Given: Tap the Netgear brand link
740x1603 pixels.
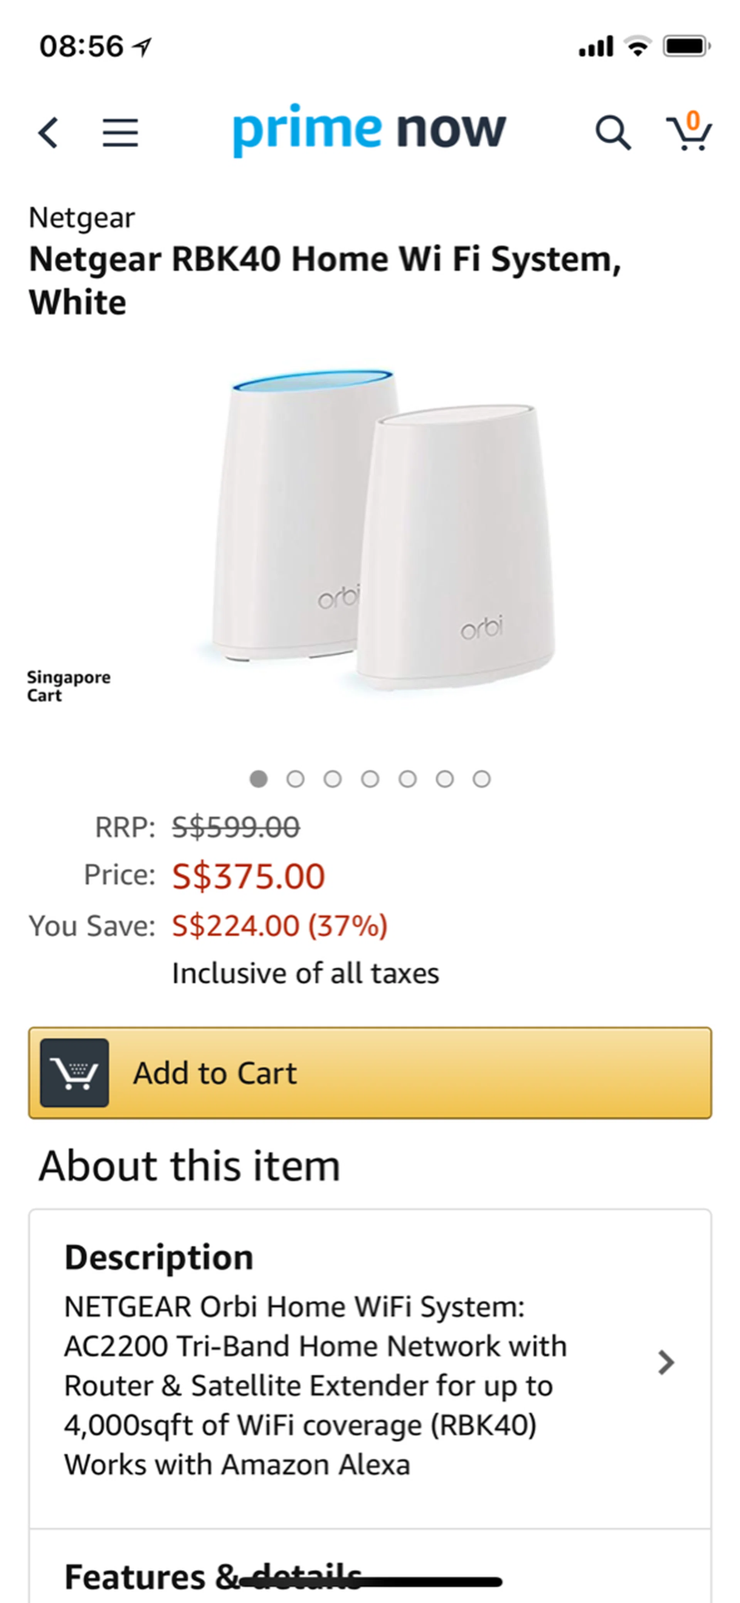Looking at the screenshot, I should pos(81,218).
